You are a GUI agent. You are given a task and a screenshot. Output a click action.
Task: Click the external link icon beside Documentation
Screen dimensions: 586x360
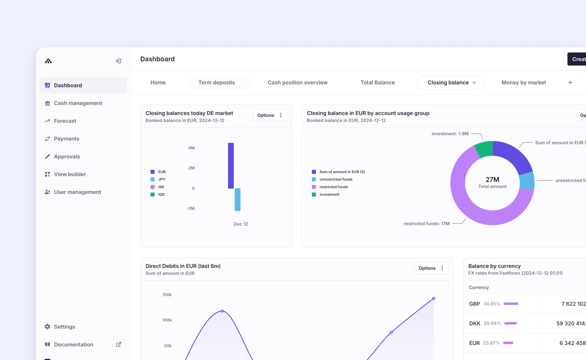[x=119, y=344]
